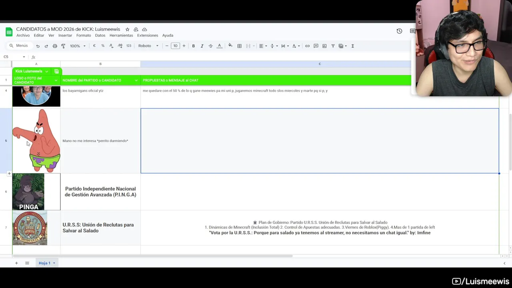
Task: Open the borders menu
Action: [x=239, y=46]
